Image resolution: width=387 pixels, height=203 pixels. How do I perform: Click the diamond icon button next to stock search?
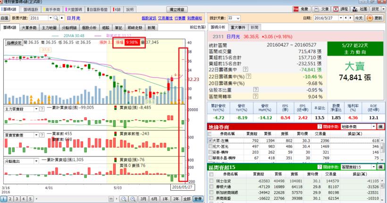(x=62, y=18)
